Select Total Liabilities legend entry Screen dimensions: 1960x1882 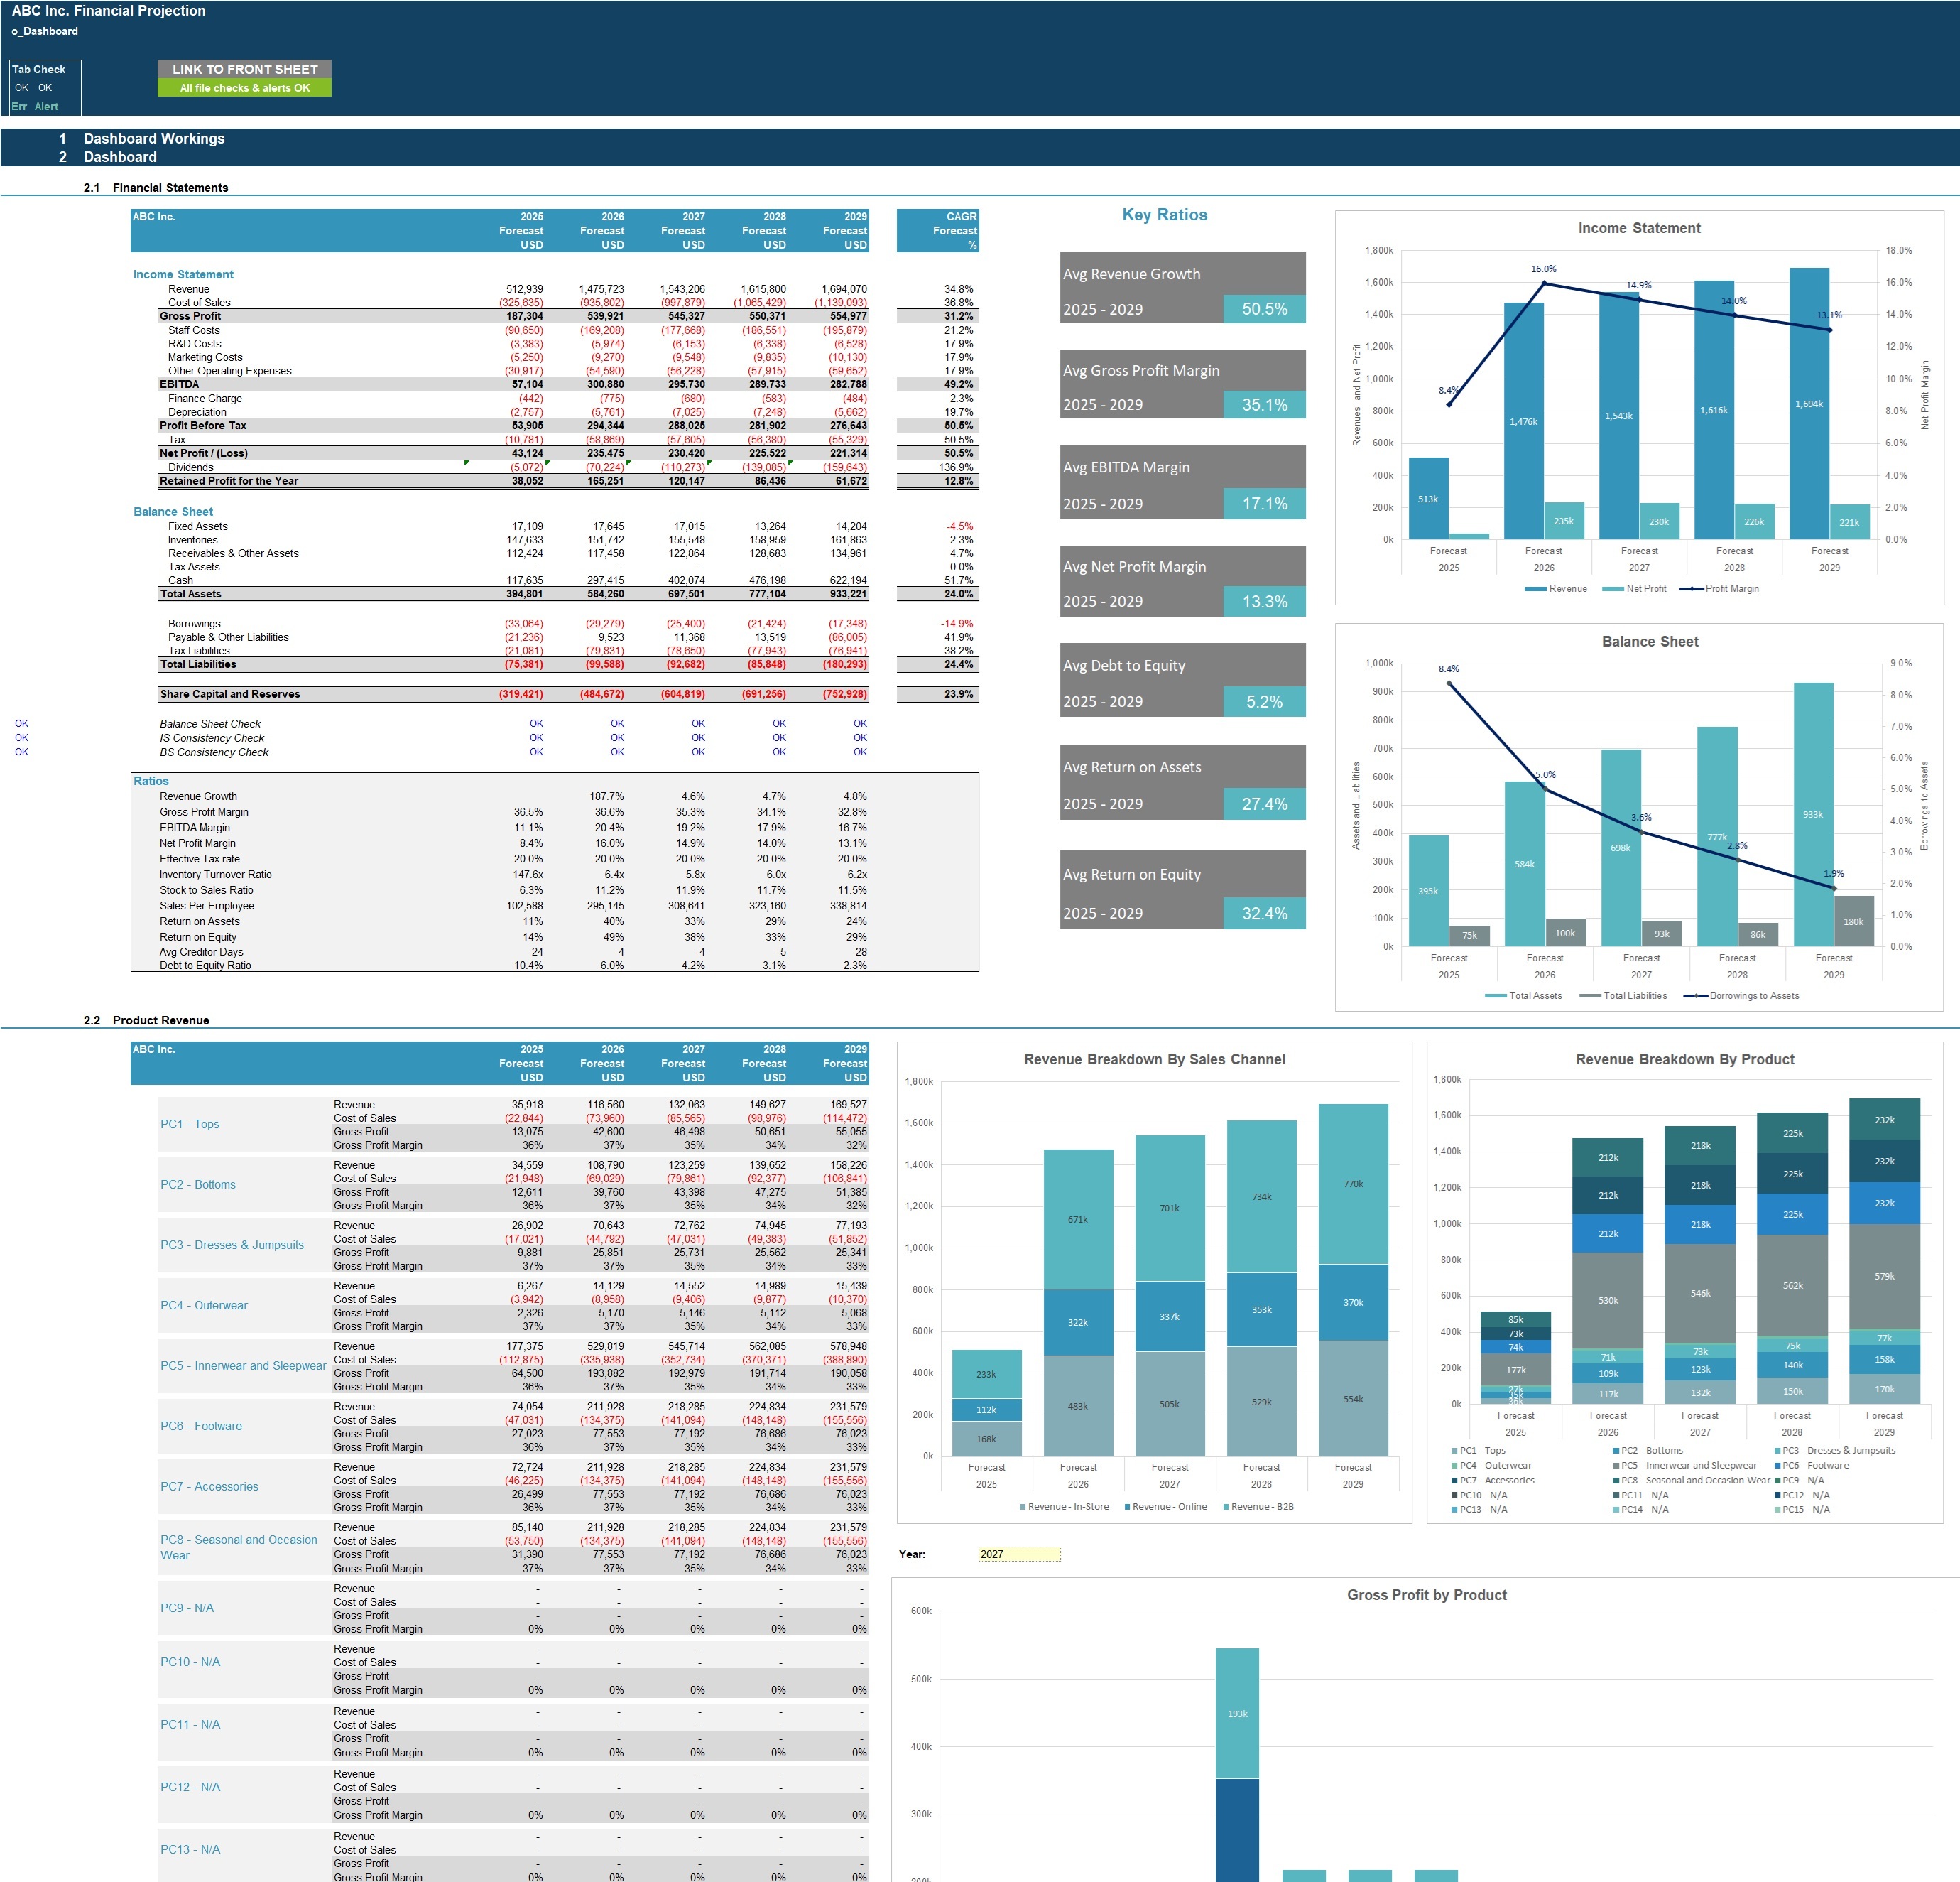pos(1624,995)
